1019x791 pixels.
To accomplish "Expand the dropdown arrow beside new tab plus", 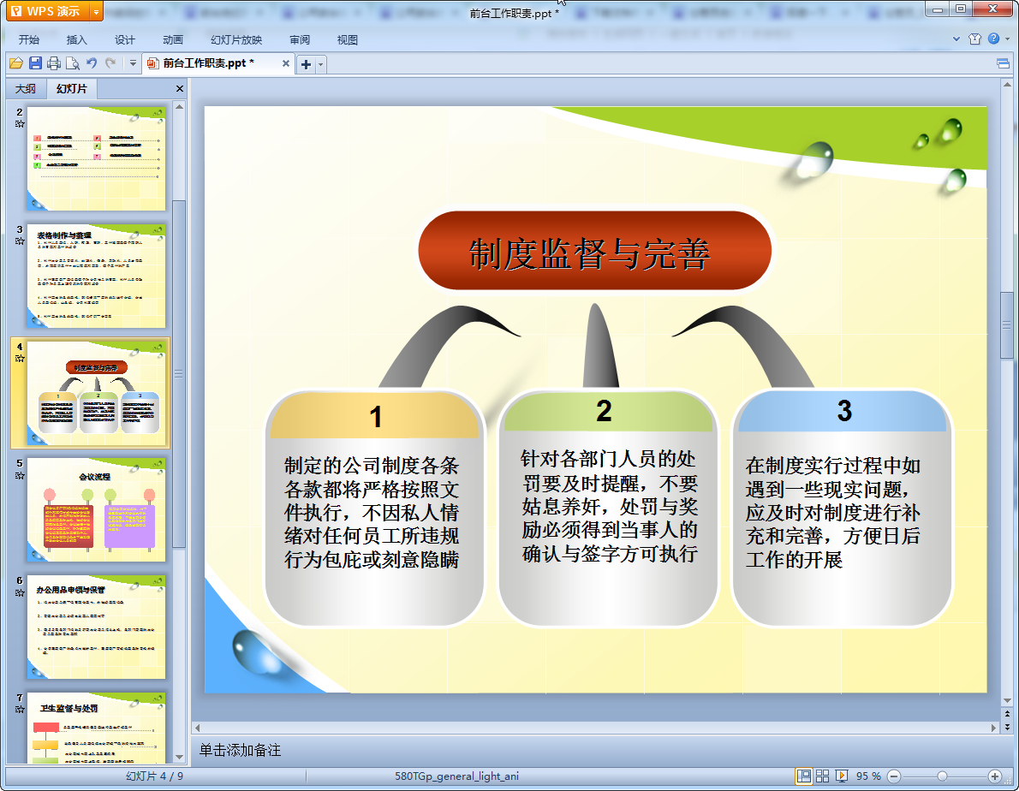I will point(321,65).
